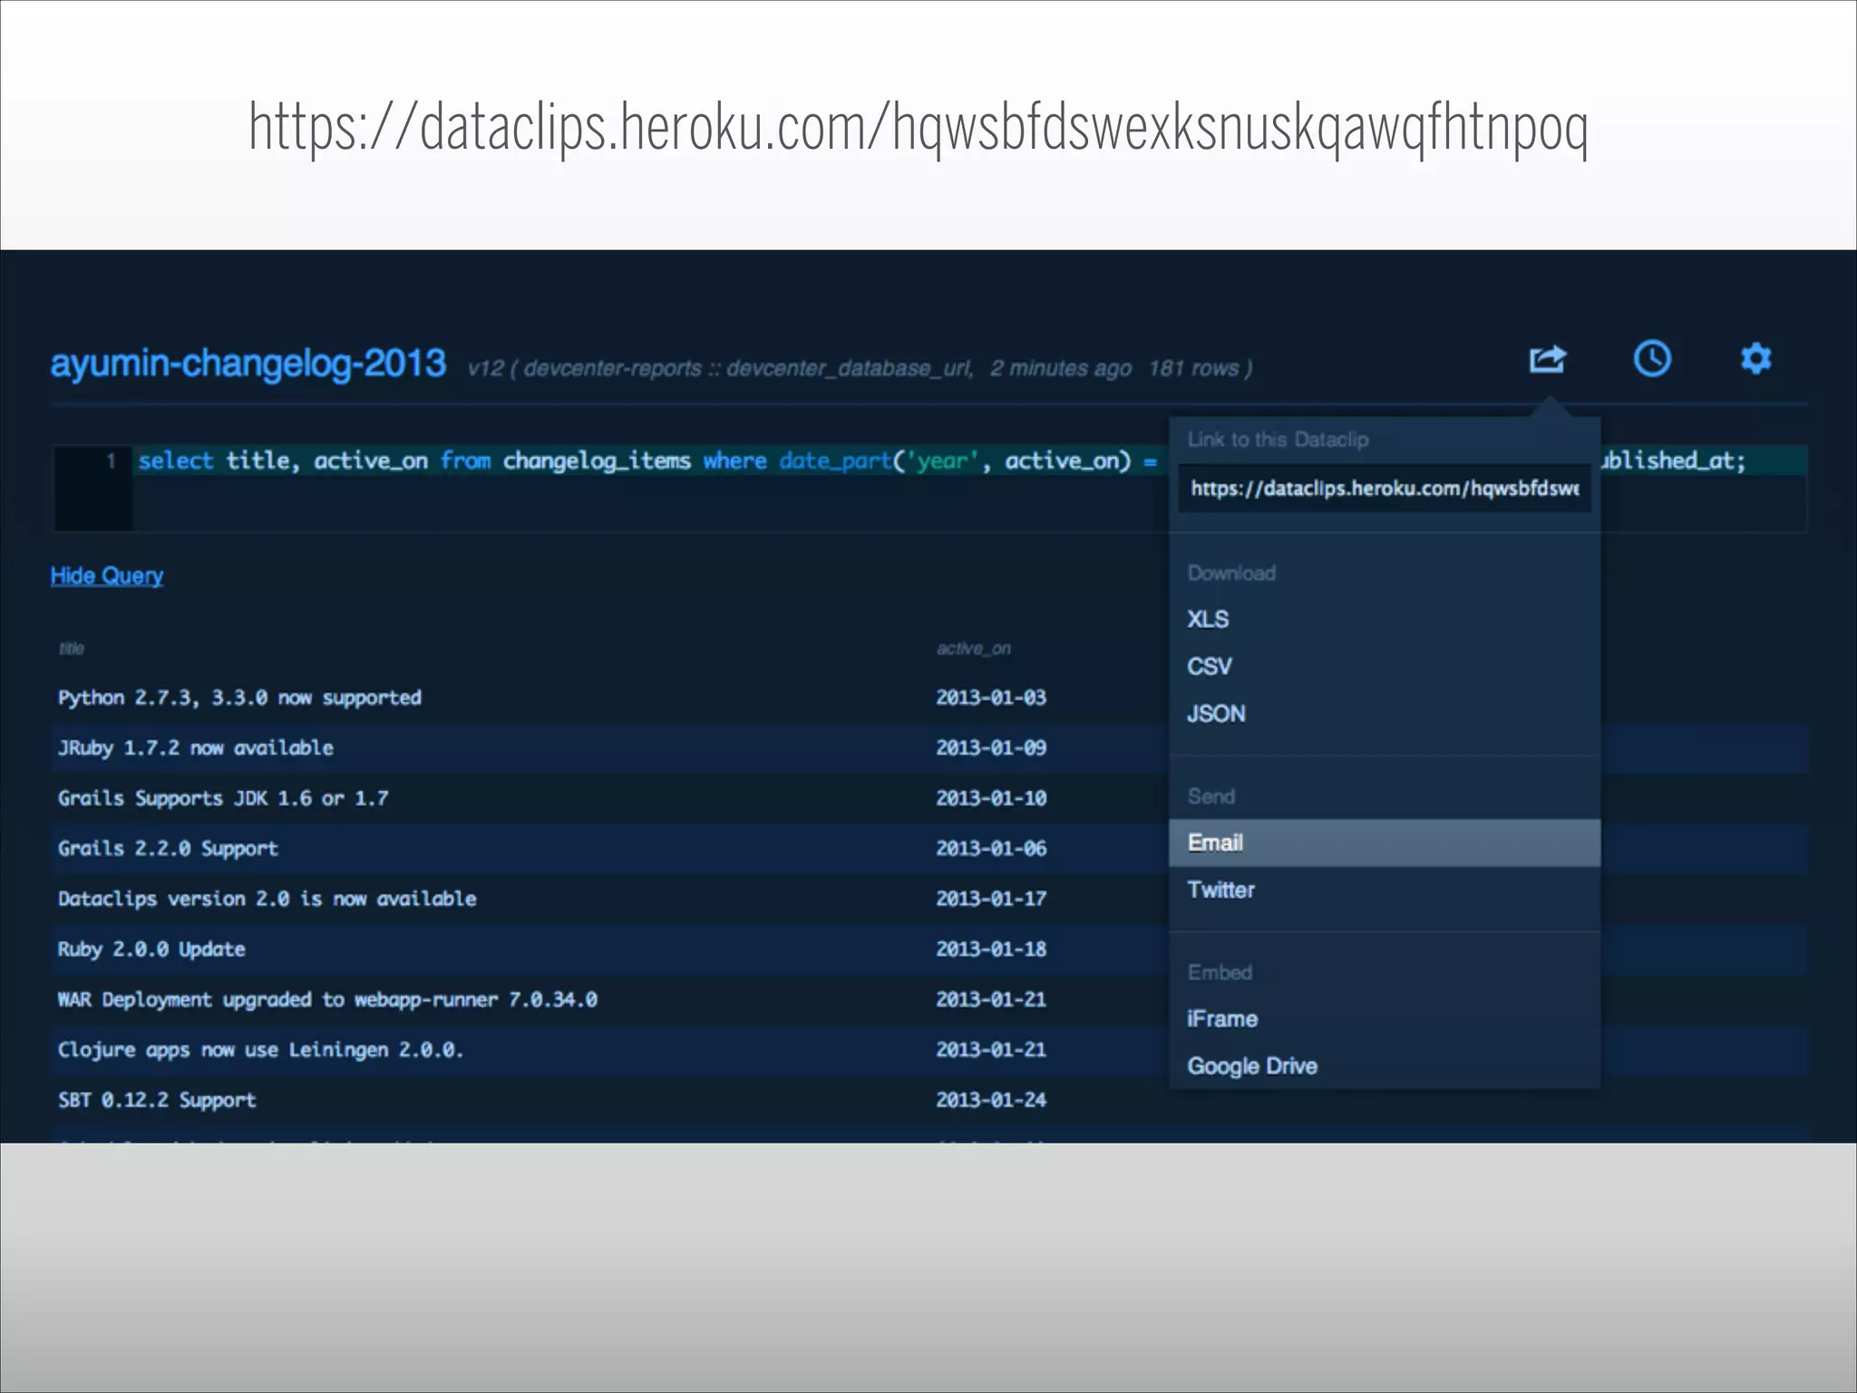Download as XLS

(x=1208, y=619)
